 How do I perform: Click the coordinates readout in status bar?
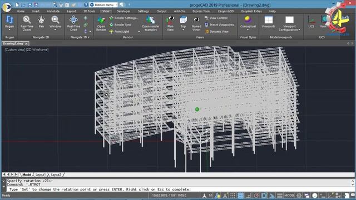[169, 195]
